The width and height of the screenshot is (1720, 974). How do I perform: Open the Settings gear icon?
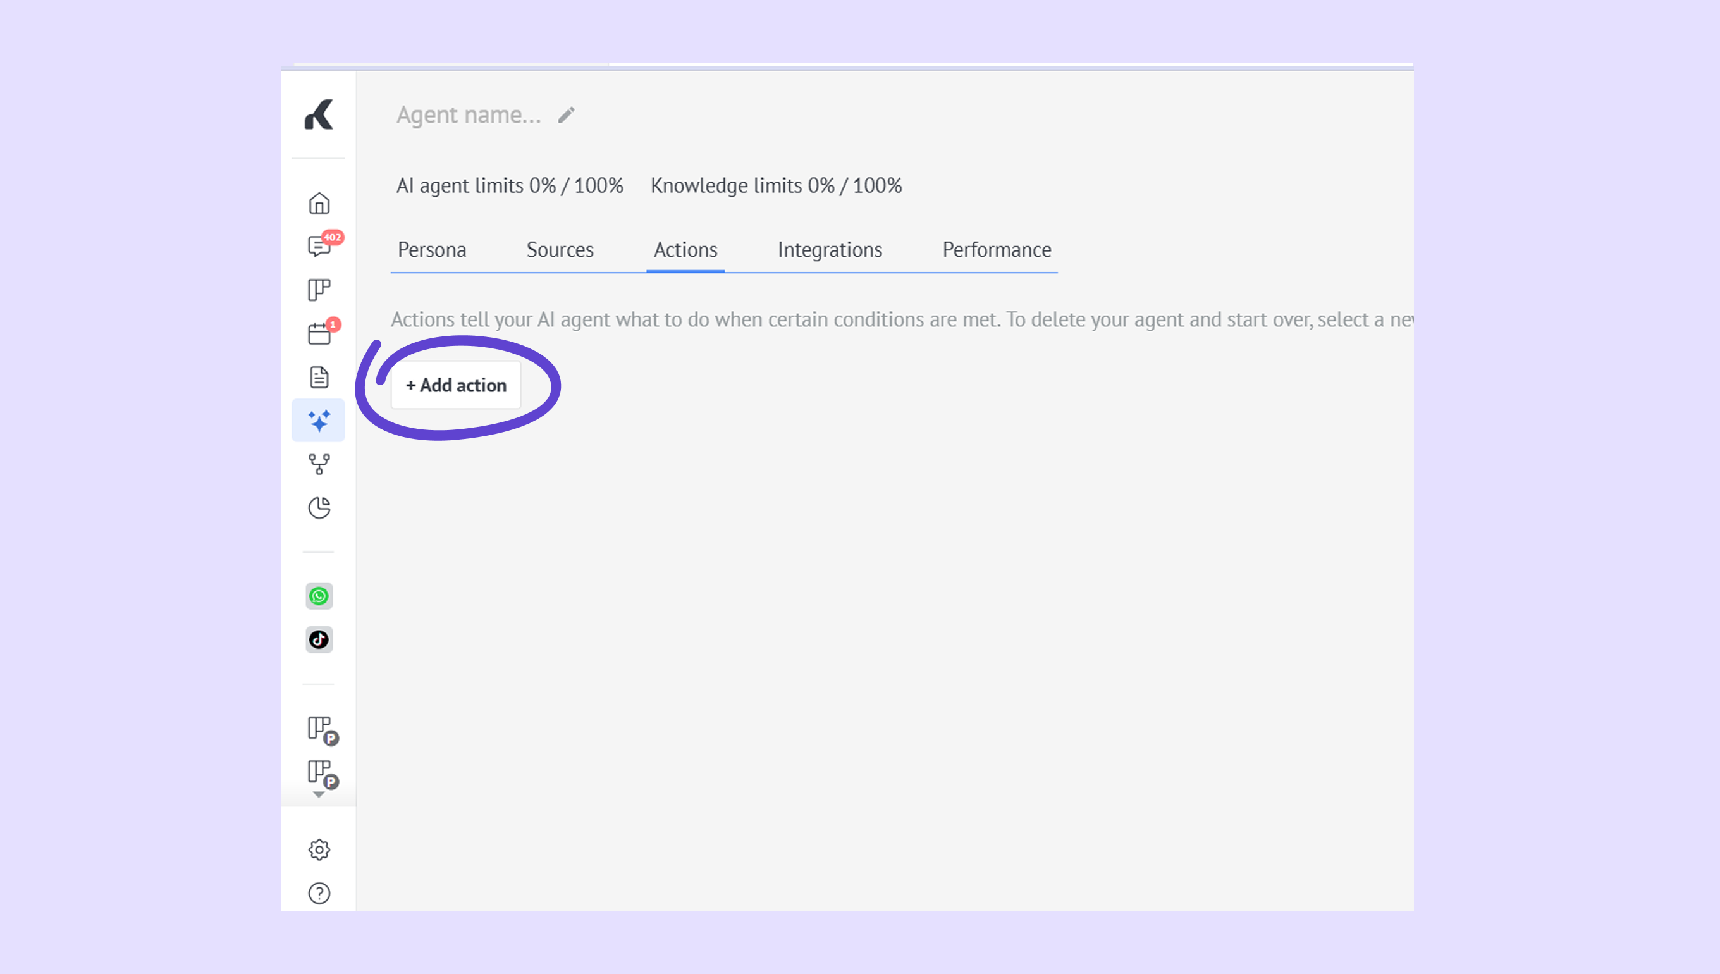click(x=319, y=849)
